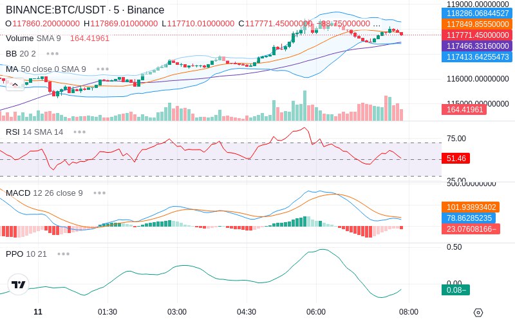Select the BB 20 2 legend label
The width and height of the screenshot is (515, 321).
click(21, 54)
